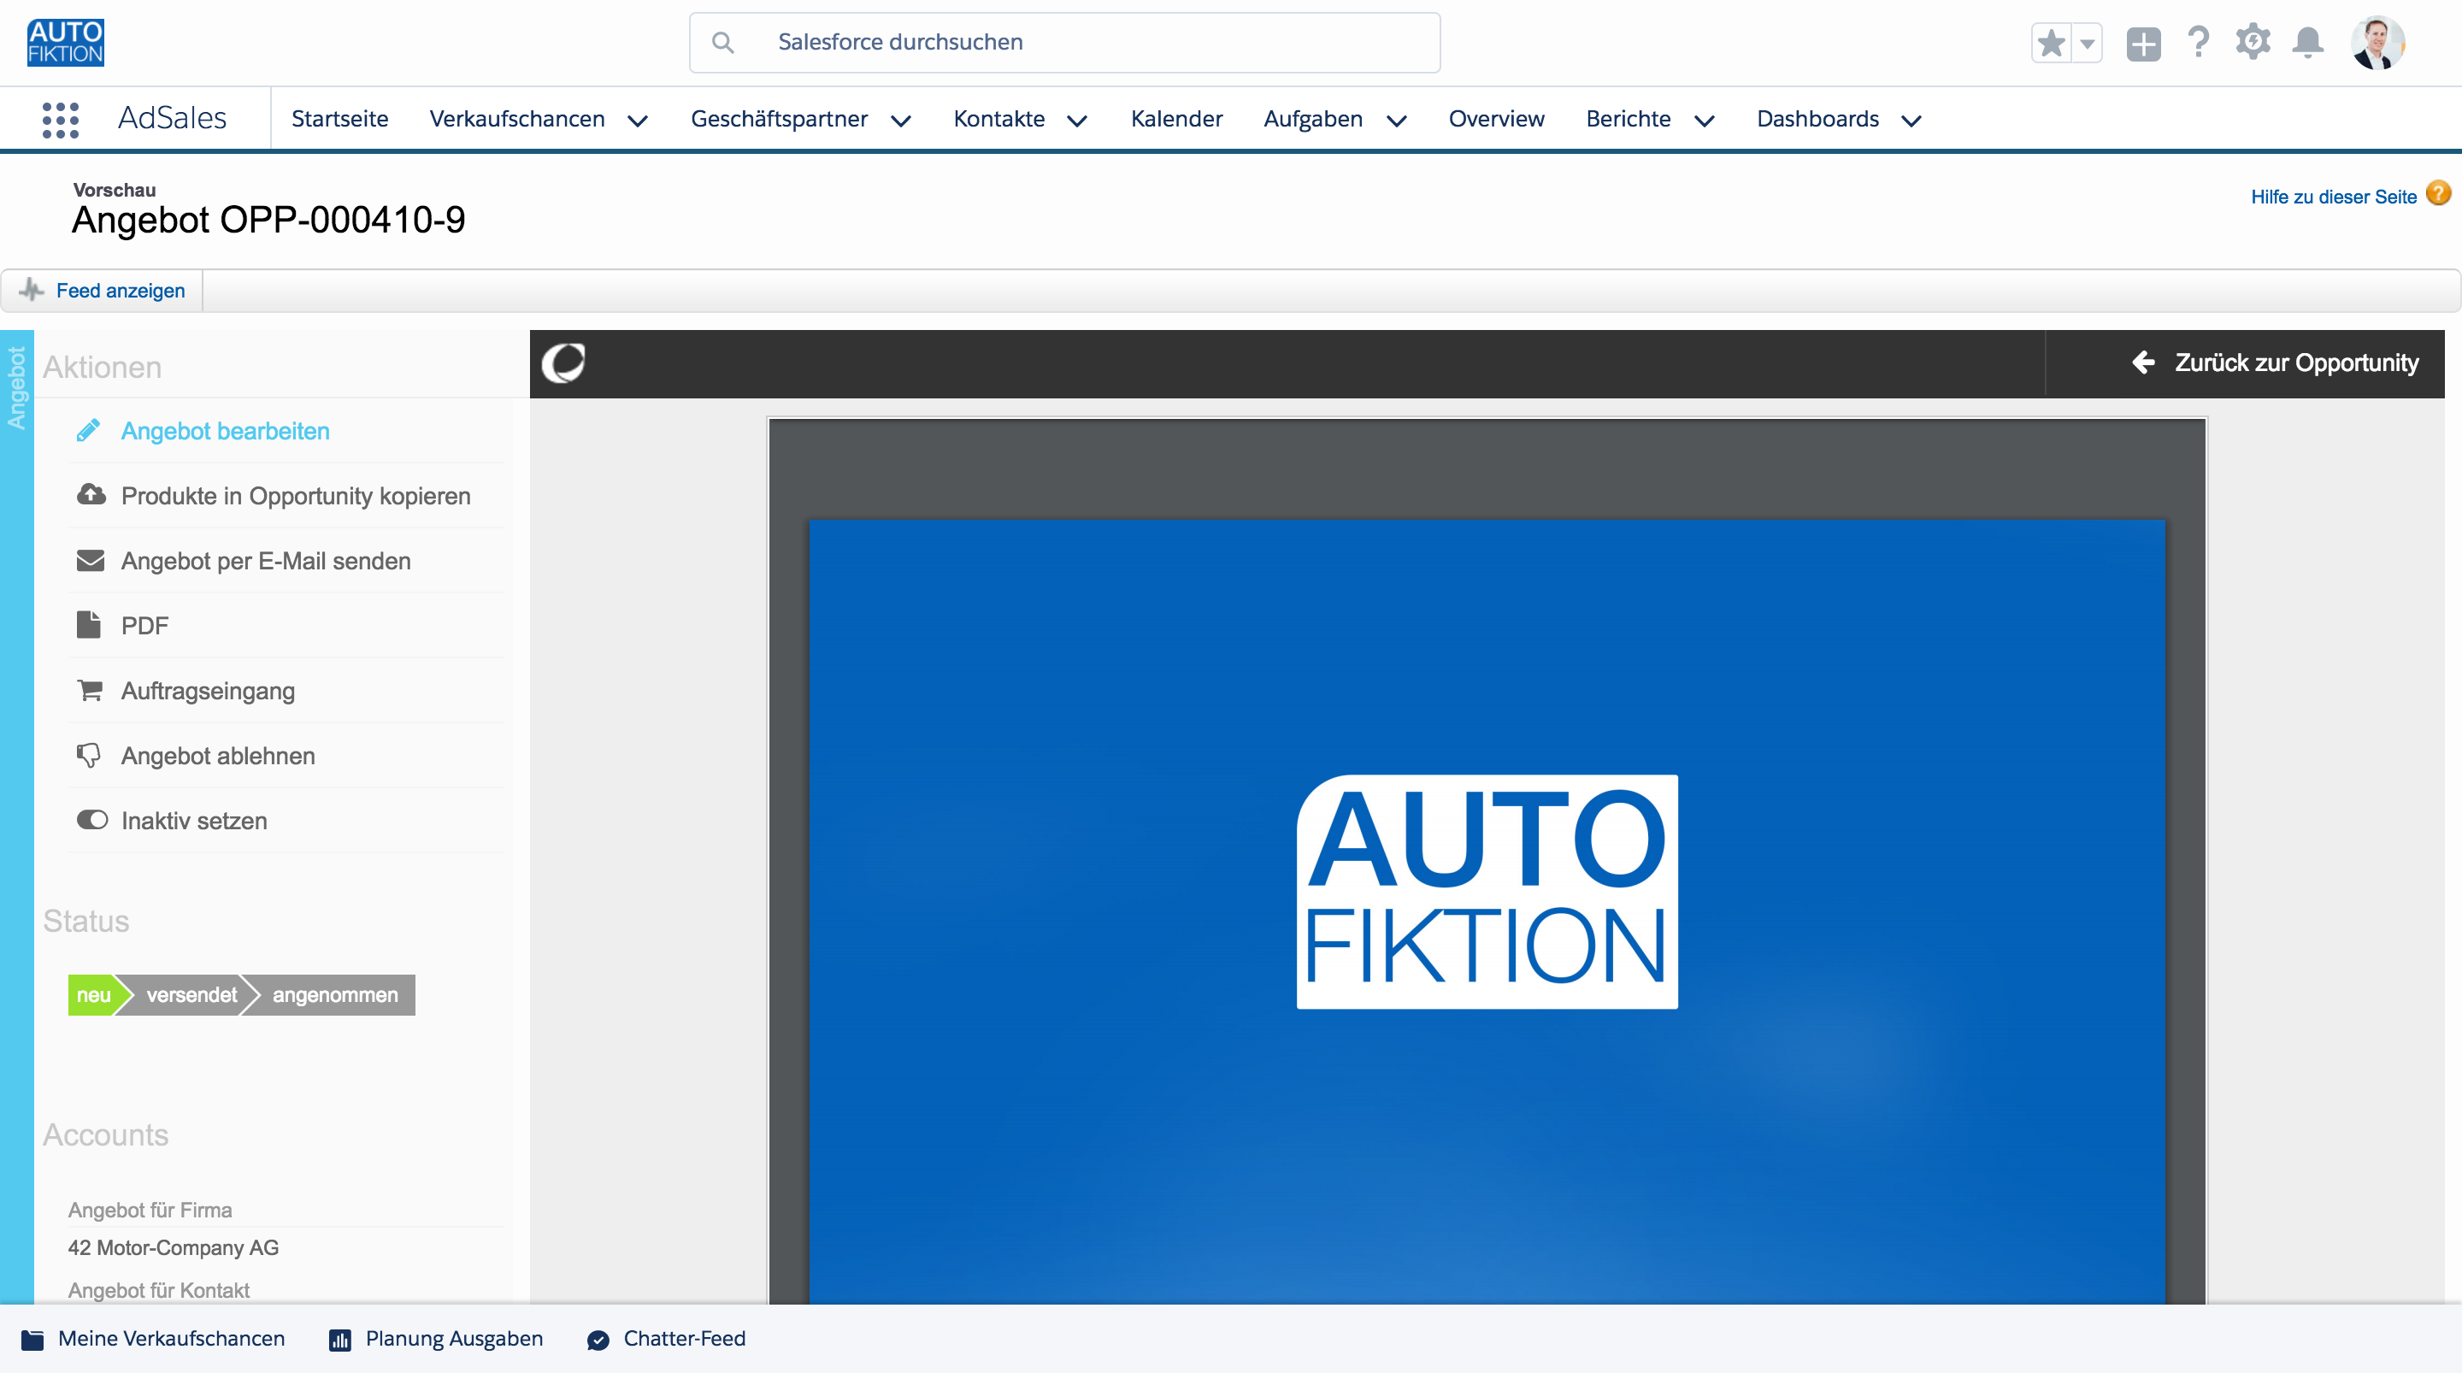Click the Feed anzeigen link
Viewport: 2462px width, 1373px height.
coord(121,291)
